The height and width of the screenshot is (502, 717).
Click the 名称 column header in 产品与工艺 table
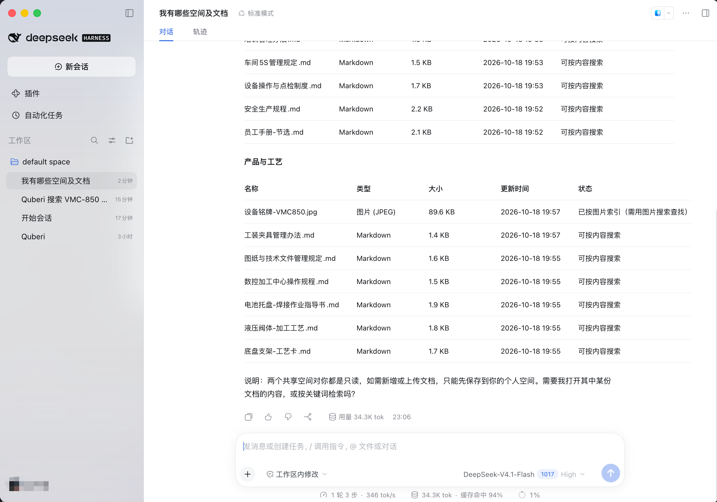(251, 189)
